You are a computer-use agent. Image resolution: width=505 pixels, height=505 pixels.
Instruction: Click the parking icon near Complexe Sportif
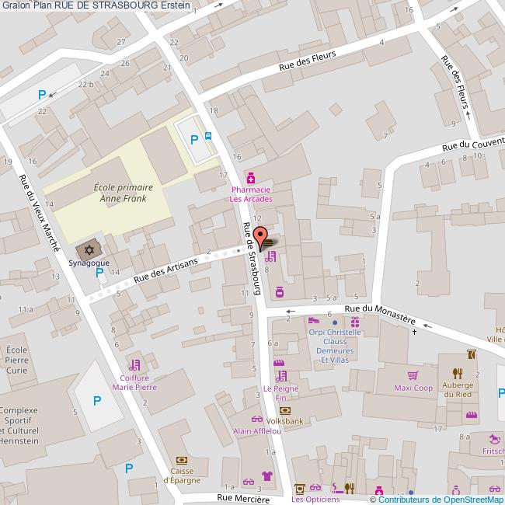click(97, 401)
